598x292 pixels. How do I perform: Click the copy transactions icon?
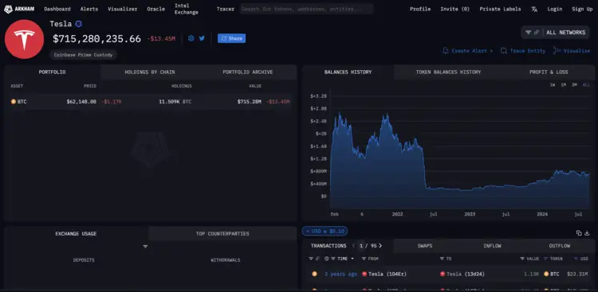[x=579, y=233]
